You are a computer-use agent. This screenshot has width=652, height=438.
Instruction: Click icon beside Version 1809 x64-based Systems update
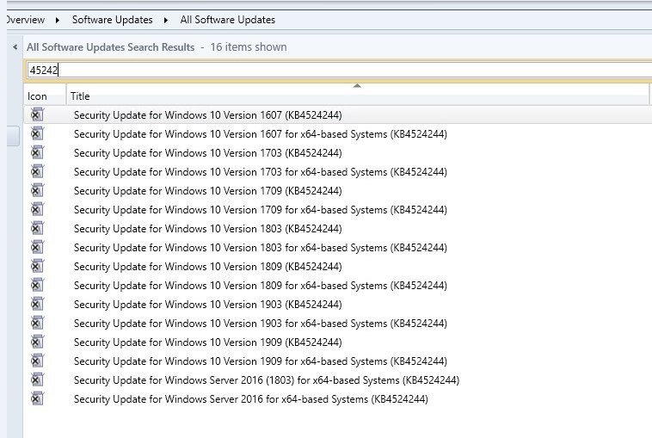[37, 285]
